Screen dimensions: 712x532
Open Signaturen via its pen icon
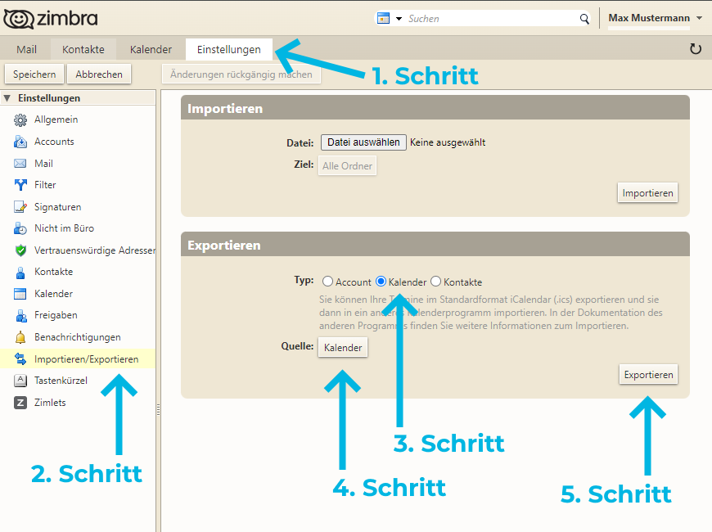click(x=20, y=207)
